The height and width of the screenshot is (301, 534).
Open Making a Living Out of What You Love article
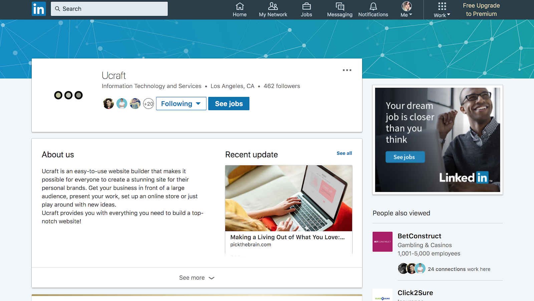click(x=287, y=237)
